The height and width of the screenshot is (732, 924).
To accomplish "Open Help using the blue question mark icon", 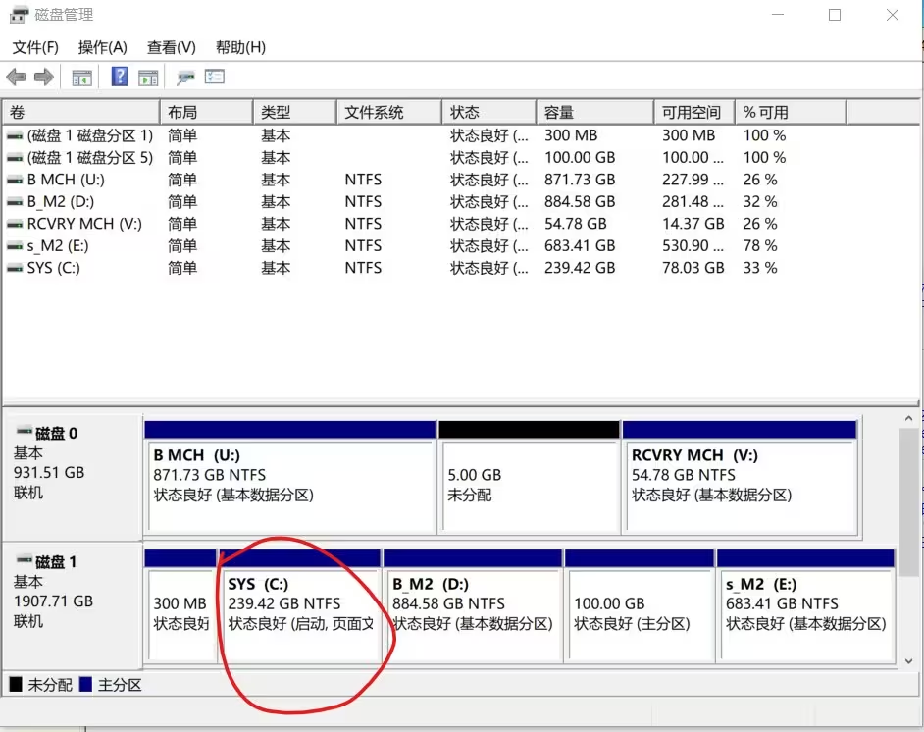I will (119, 77).
